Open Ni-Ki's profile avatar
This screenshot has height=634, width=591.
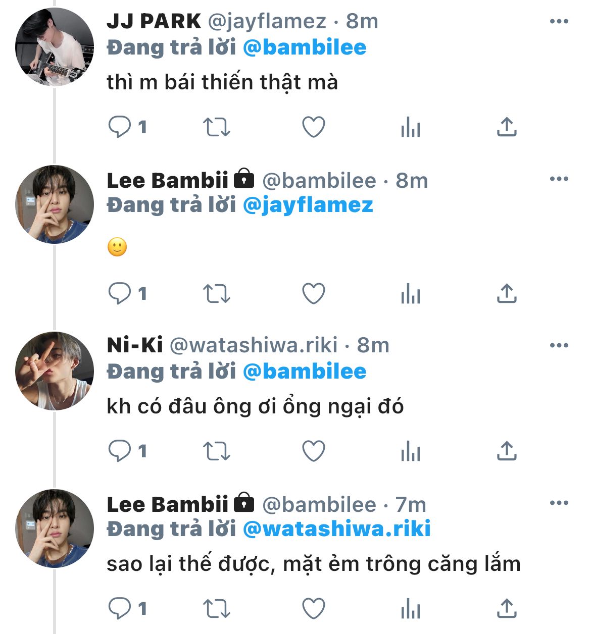[x=55, y=371]
